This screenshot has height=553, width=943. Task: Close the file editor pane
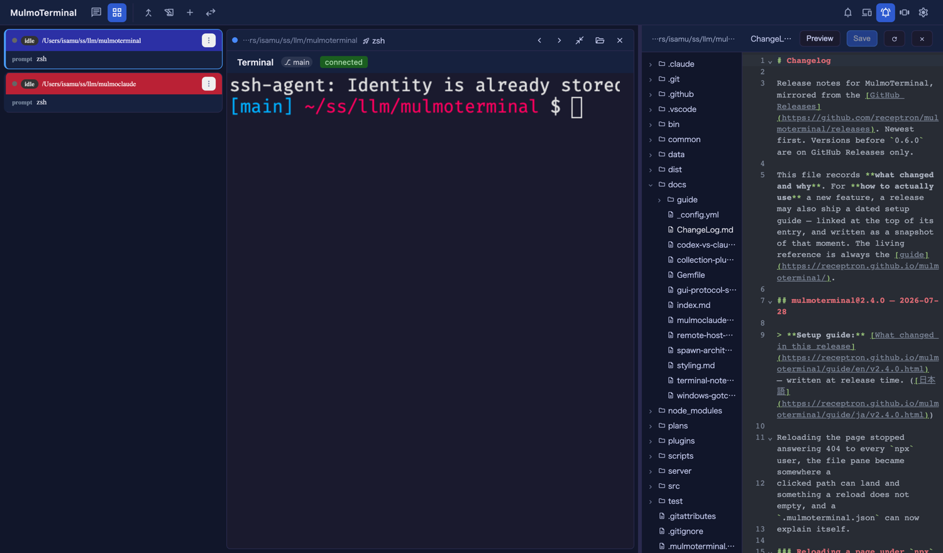pyautogui.click(x=922, y=39)
